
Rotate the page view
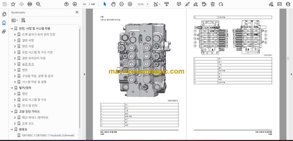pyautogui.click(x=221, y=4)
